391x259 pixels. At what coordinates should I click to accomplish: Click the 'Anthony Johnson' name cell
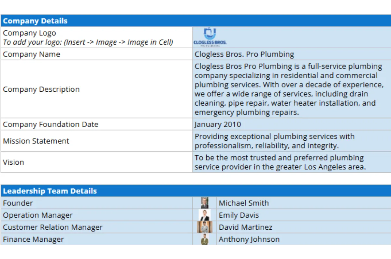point(303,239)
